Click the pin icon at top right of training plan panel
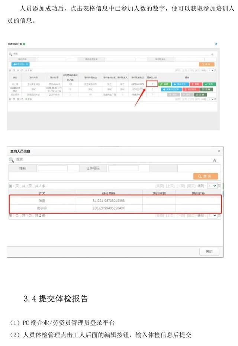 (216, 44)
